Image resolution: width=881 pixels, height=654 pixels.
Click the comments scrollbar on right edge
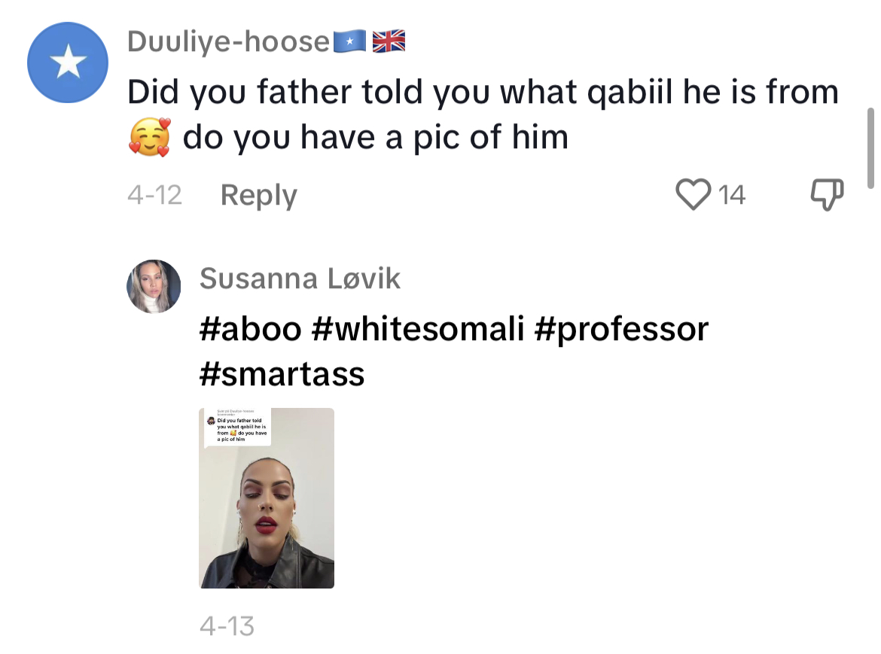click(x=870, y=148)
